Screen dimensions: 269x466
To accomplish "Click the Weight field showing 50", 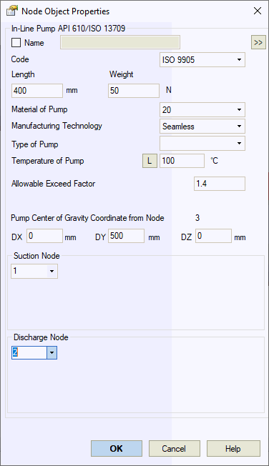I will pos(134,91).
